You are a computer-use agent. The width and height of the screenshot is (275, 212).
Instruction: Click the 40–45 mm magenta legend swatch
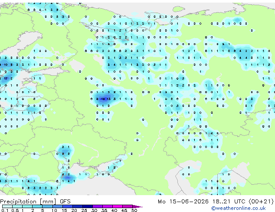pyautogui.click(x=118, y=206)
